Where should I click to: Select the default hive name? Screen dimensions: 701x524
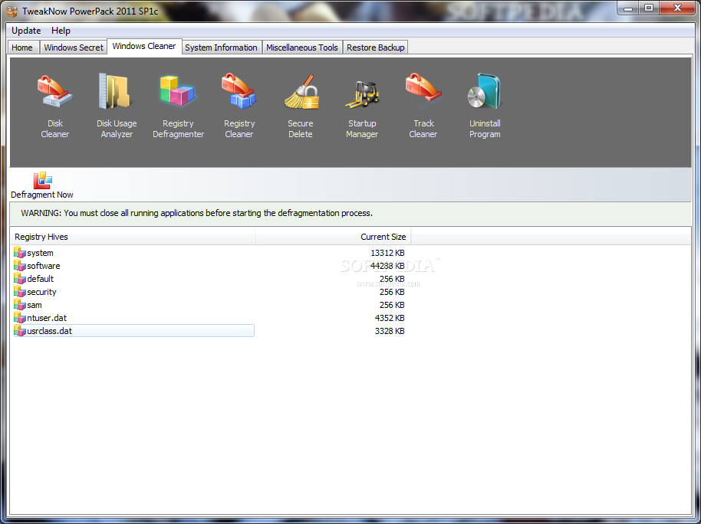(40, 279)
